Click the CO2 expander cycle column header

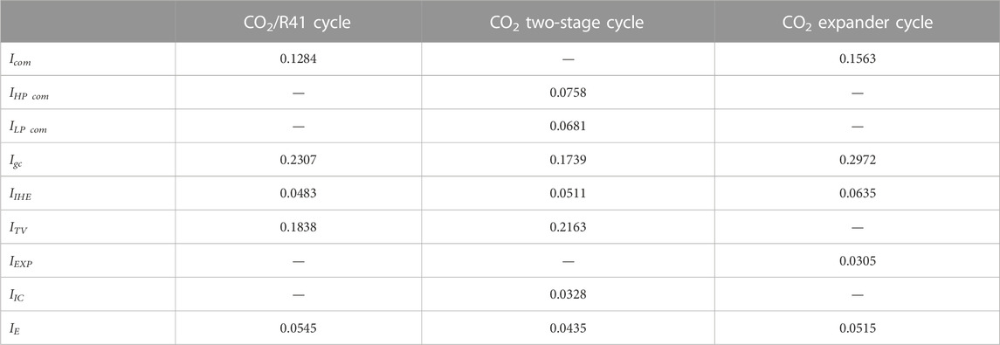(x=857, y=23)
